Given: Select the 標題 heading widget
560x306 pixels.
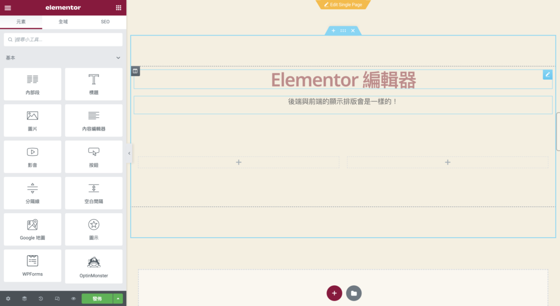Looking at the screenshot, I should 94,84.
